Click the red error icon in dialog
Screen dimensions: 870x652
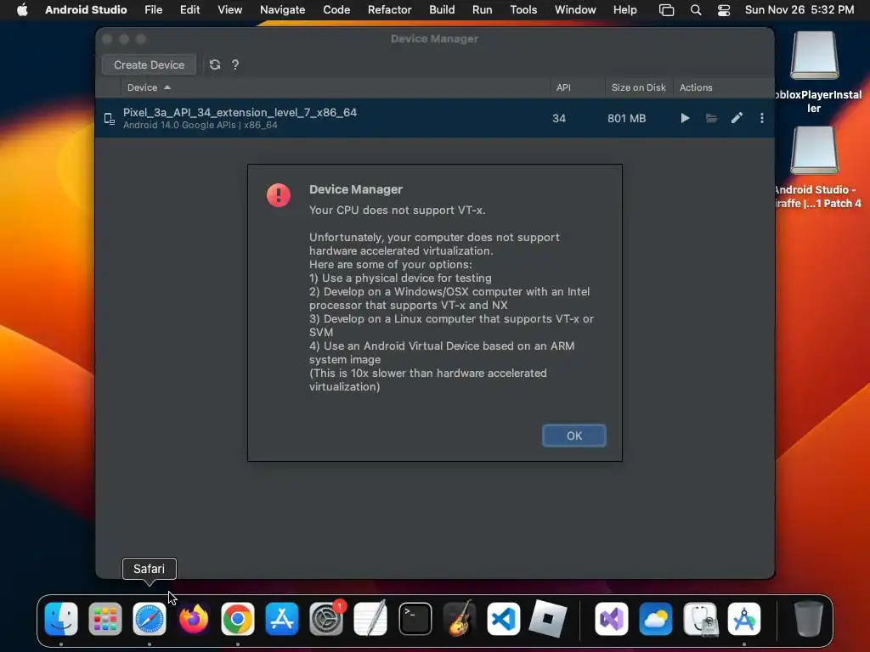click(x=279, y=195)
